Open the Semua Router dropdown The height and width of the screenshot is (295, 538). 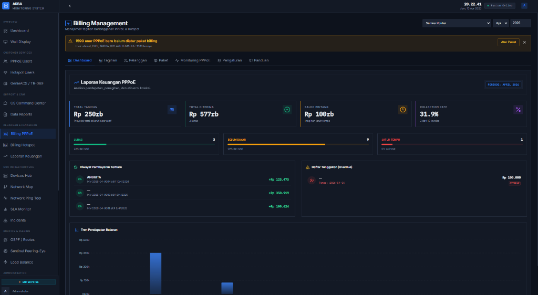[457, 23]
